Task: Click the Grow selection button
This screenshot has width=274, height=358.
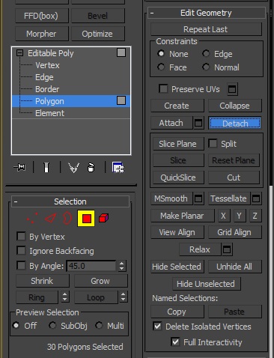Action: click(101, 281)
